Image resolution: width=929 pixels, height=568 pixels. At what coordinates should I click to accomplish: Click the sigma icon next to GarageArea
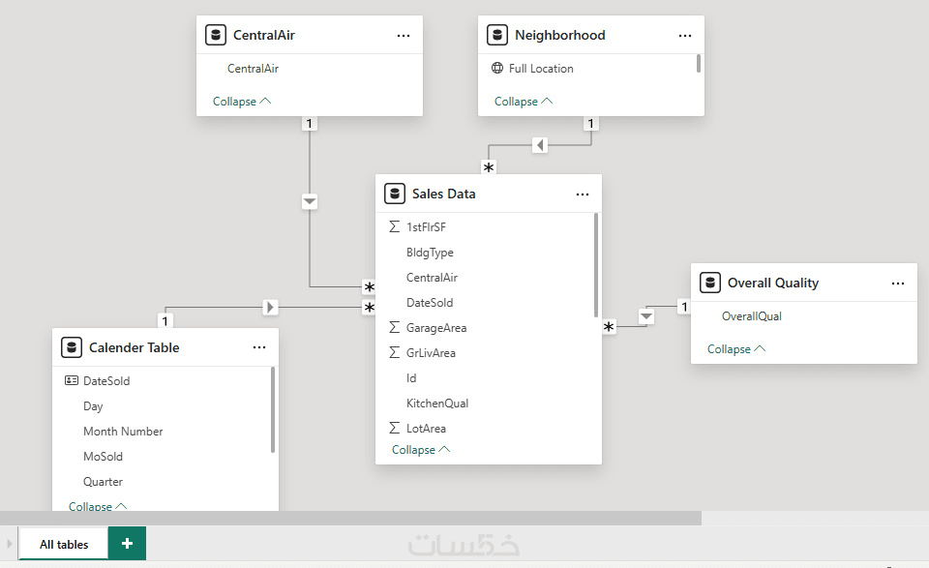pyautogui.click(x=394, y=328)
